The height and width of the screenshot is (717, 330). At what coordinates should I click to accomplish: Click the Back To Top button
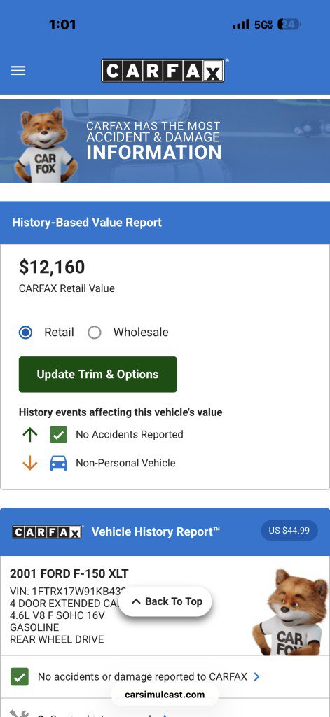click(165, 601)
